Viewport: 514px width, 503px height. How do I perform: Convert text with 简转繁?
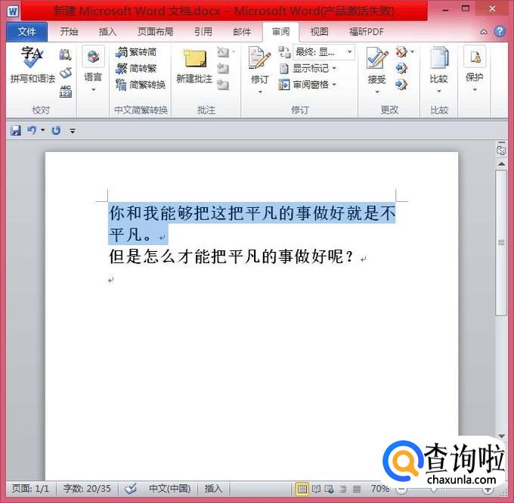tap(136, 69)
